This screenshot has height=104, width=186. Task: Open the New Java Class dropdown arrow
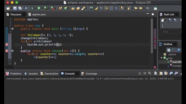[69, 8]
